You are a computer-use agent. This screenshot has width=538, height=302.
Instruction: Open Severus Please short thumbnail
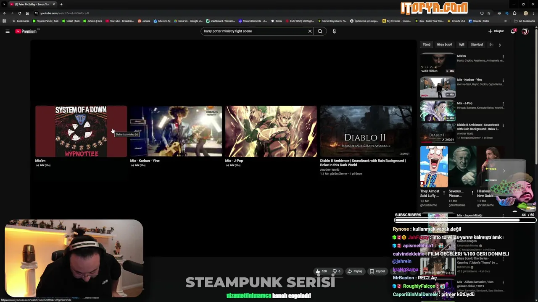462,167
